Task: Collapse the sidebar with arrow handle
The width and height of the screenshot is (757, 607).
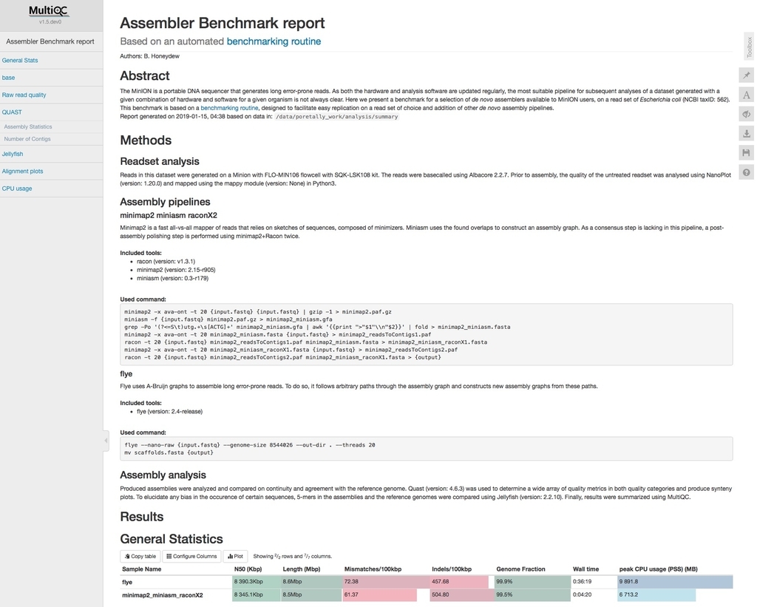Action: tap(106, 441)
